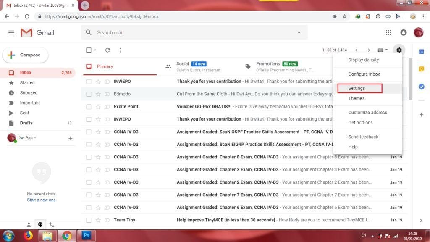
Task: Mark Team Tiny email as important
Action: (107, 220)
